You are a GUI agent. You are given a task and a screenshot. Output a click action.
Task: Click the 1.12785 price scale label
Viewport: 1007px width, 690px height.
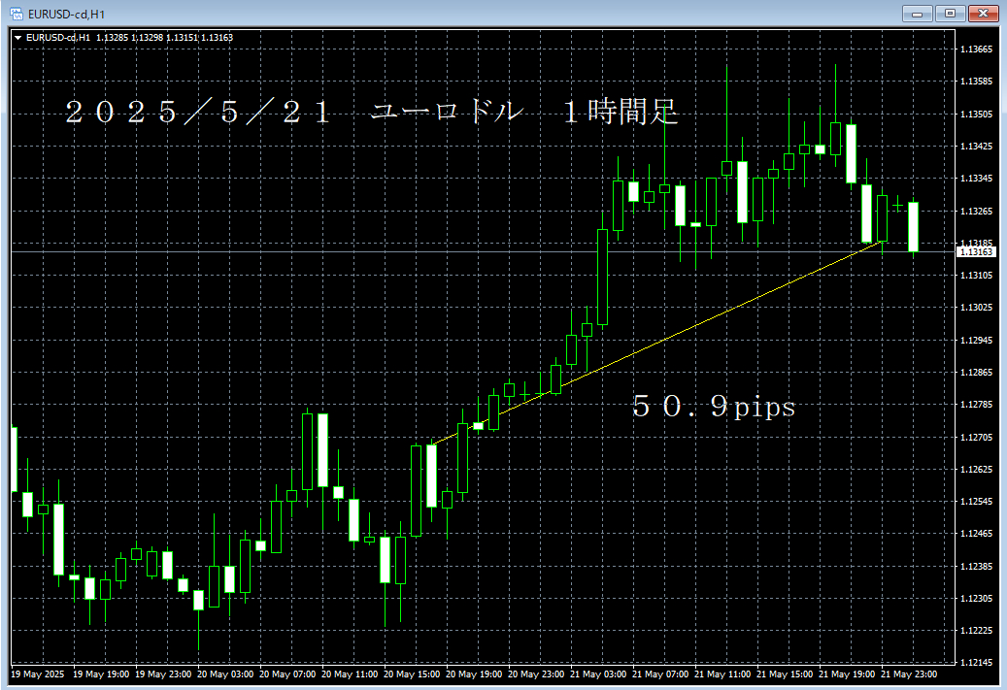976,405
